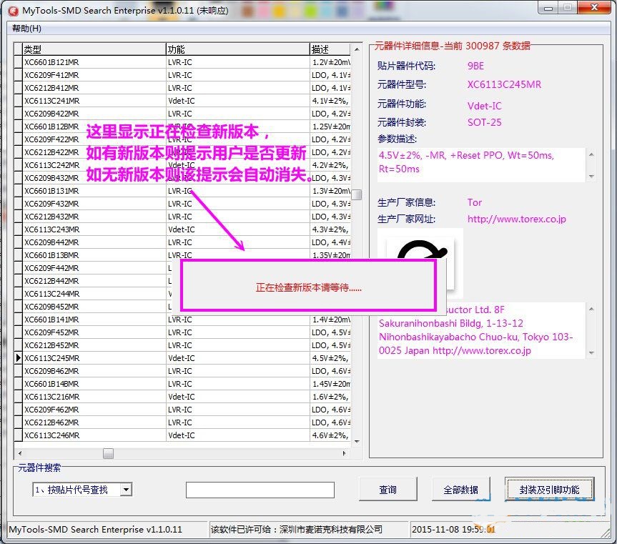
Task: Click the 参数描述 box scroll-down arrow
Action: tap(591, 177)
